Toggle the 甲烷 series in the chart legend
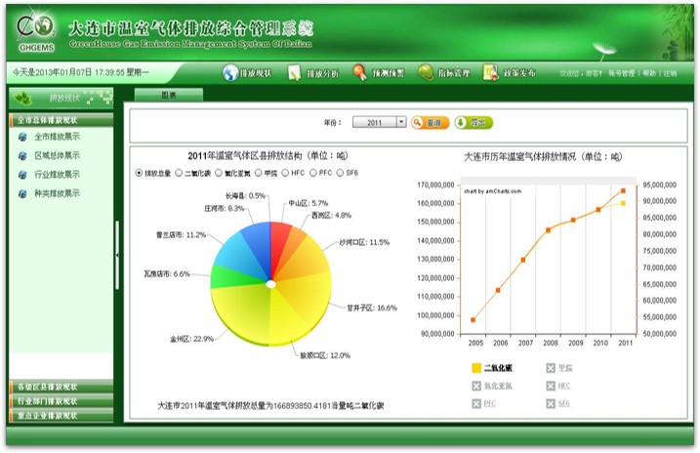This screenshot has width=700, height=453. [551, 368]
